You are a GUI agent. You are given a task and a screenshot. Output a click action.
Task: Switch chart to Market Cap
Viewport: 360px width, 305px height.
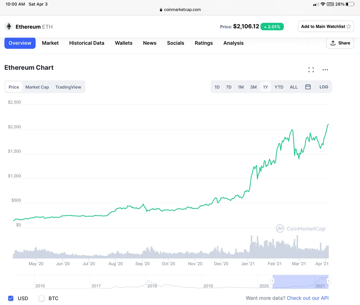point(37,87)
